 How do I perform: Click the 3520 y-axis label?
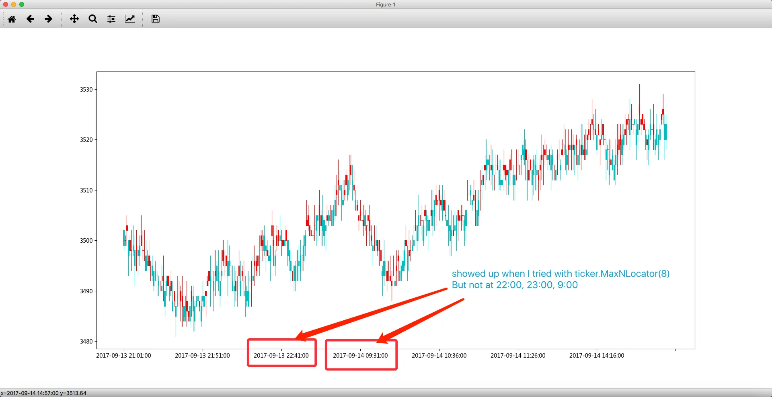[x=86, y=140]
